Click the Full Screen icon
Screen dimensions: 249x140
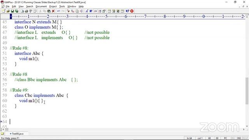(x=118, y=11)
